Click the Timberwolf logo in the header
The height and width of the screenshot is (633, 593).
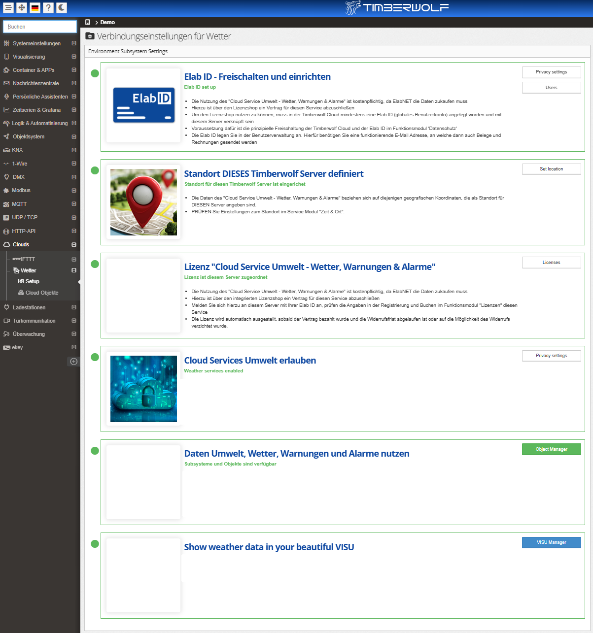(397, 7)
